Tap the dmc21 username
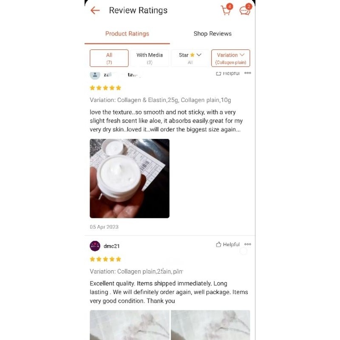Screen dimensions: 340x340 coord(111,246)
